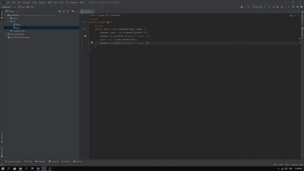Open the Code menu
This screenshot has height=171, width=304.
[35, 2]
